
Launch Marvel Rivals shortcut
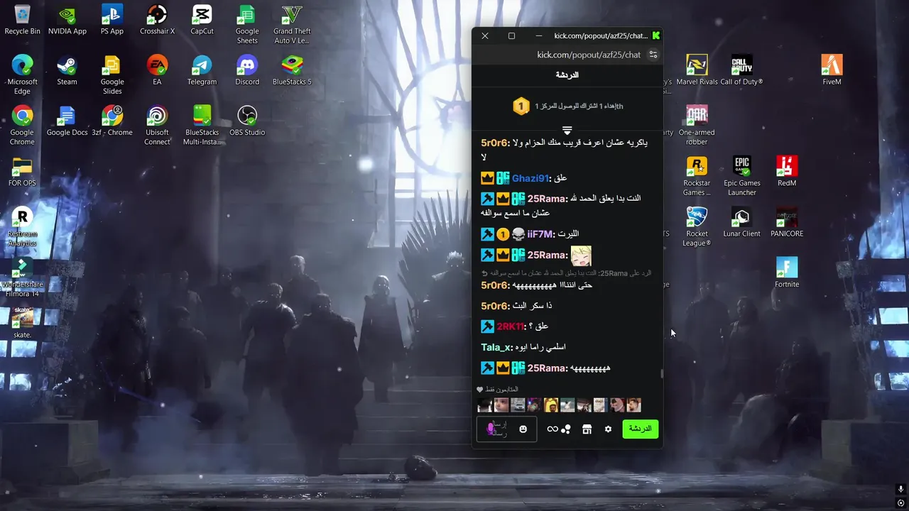[697, 70]
